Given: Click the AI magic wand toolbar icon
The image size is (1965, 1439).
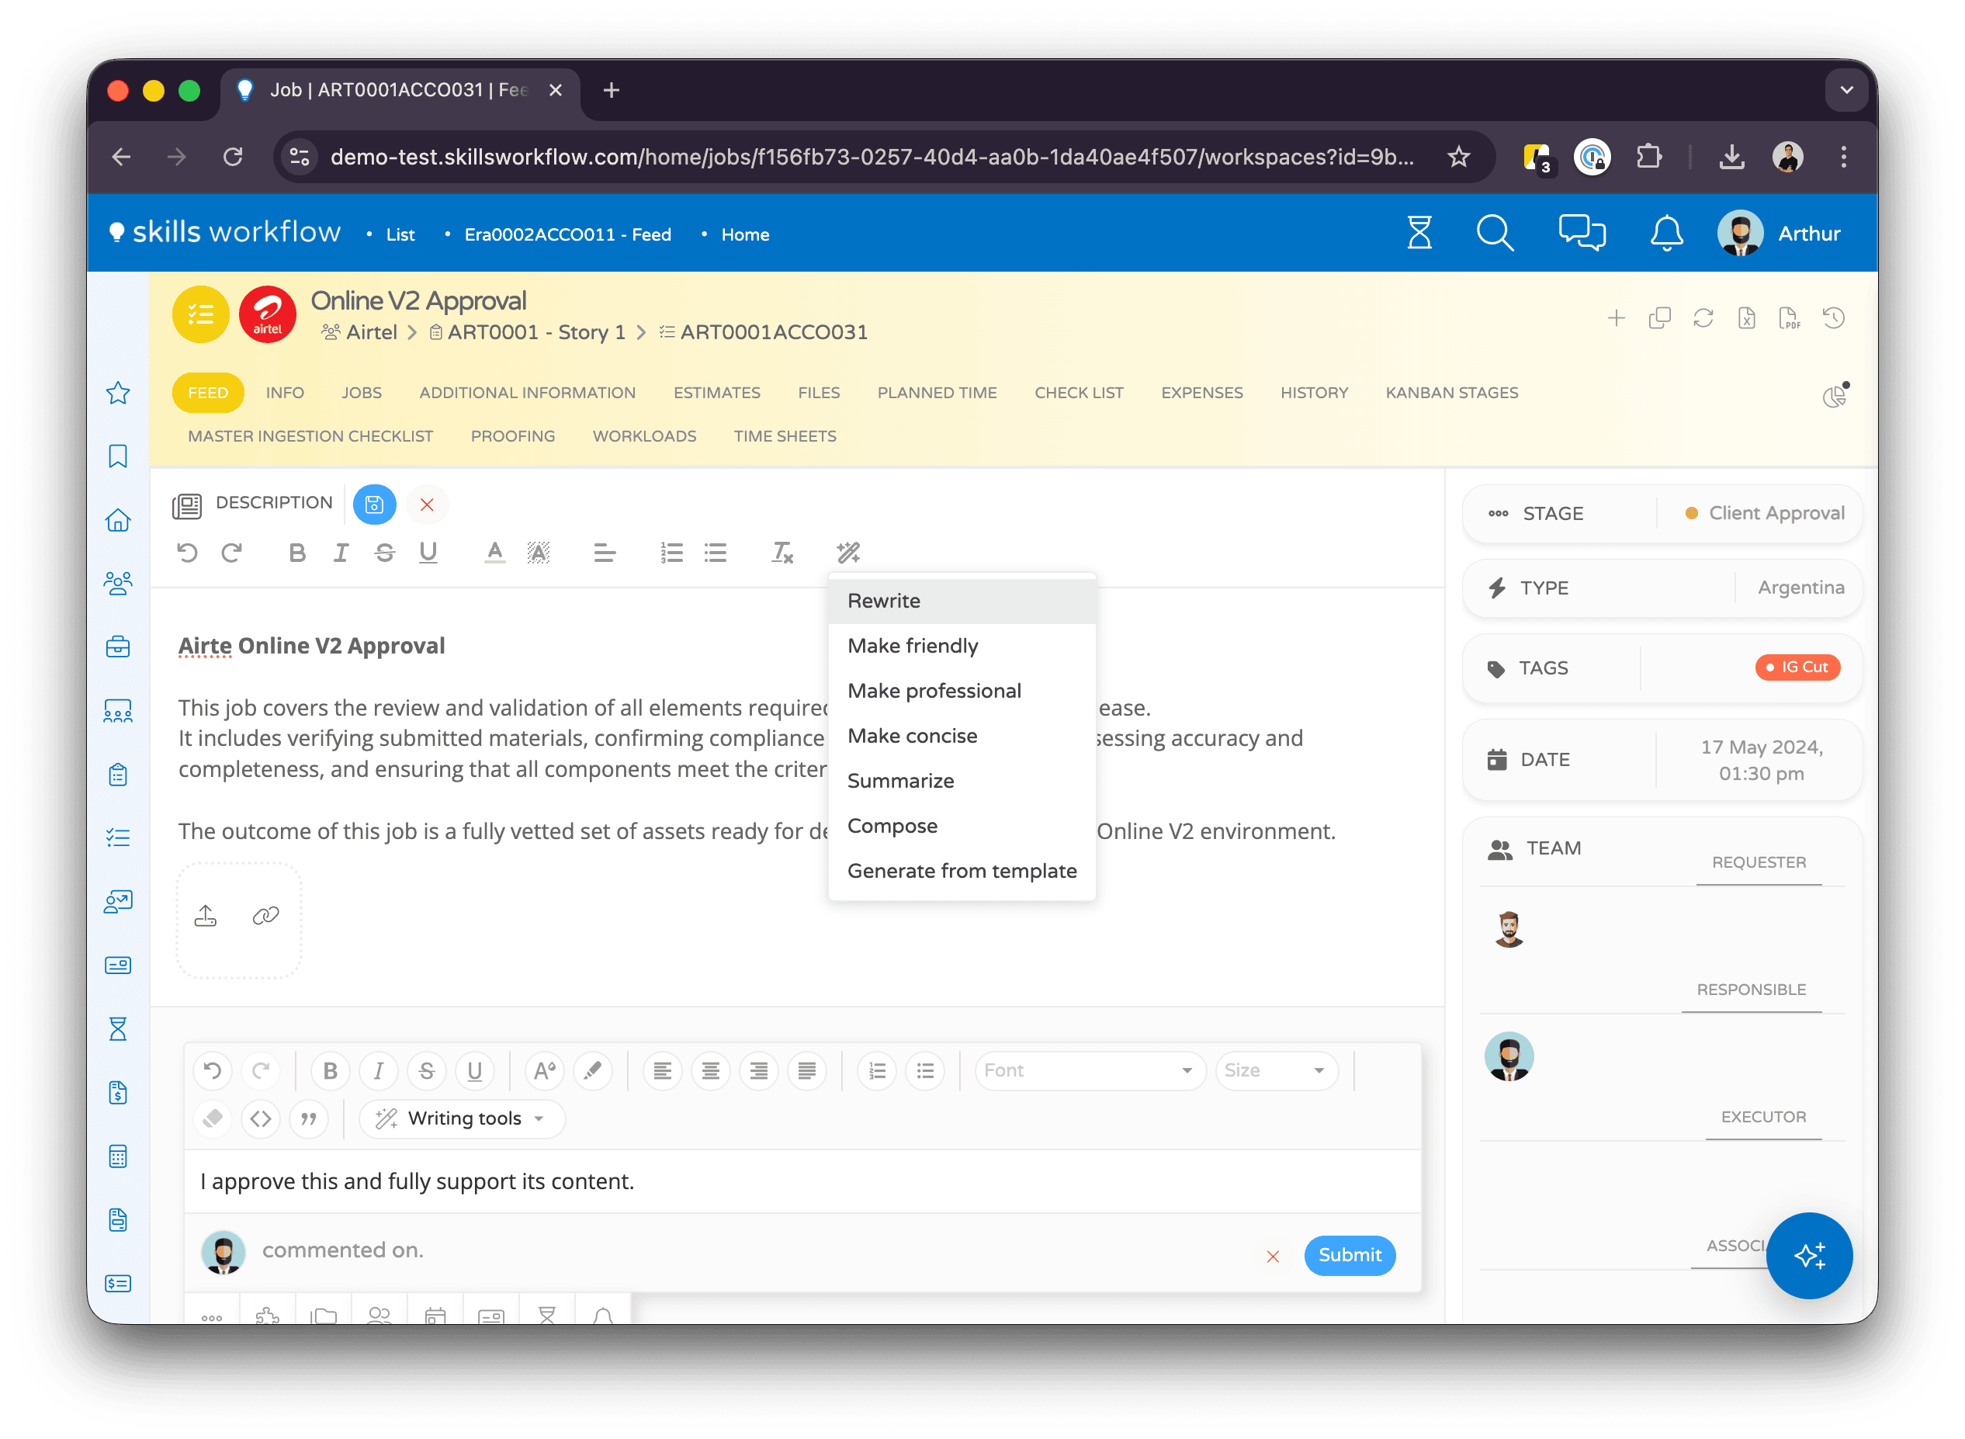Looking at the screenshot, I should click(x=847, y=553).
